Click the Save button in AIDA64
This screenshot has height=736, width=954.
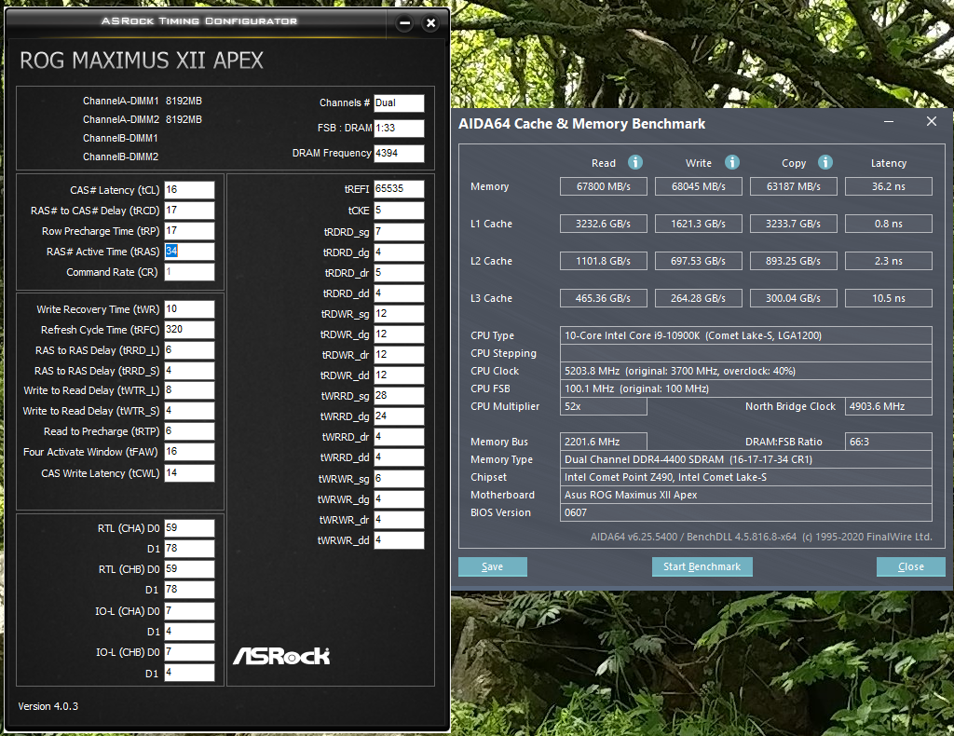tap(493, 566)
